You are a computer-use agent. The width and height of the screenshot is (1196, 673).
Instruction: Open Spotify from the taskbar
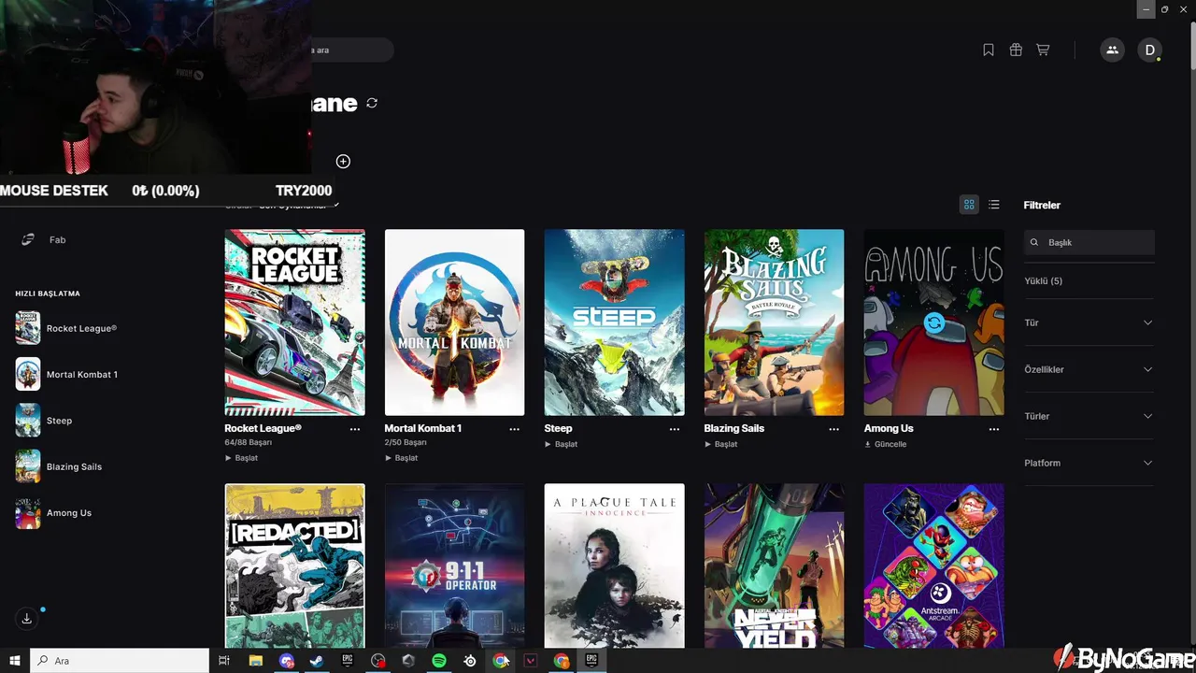[439, 661]
